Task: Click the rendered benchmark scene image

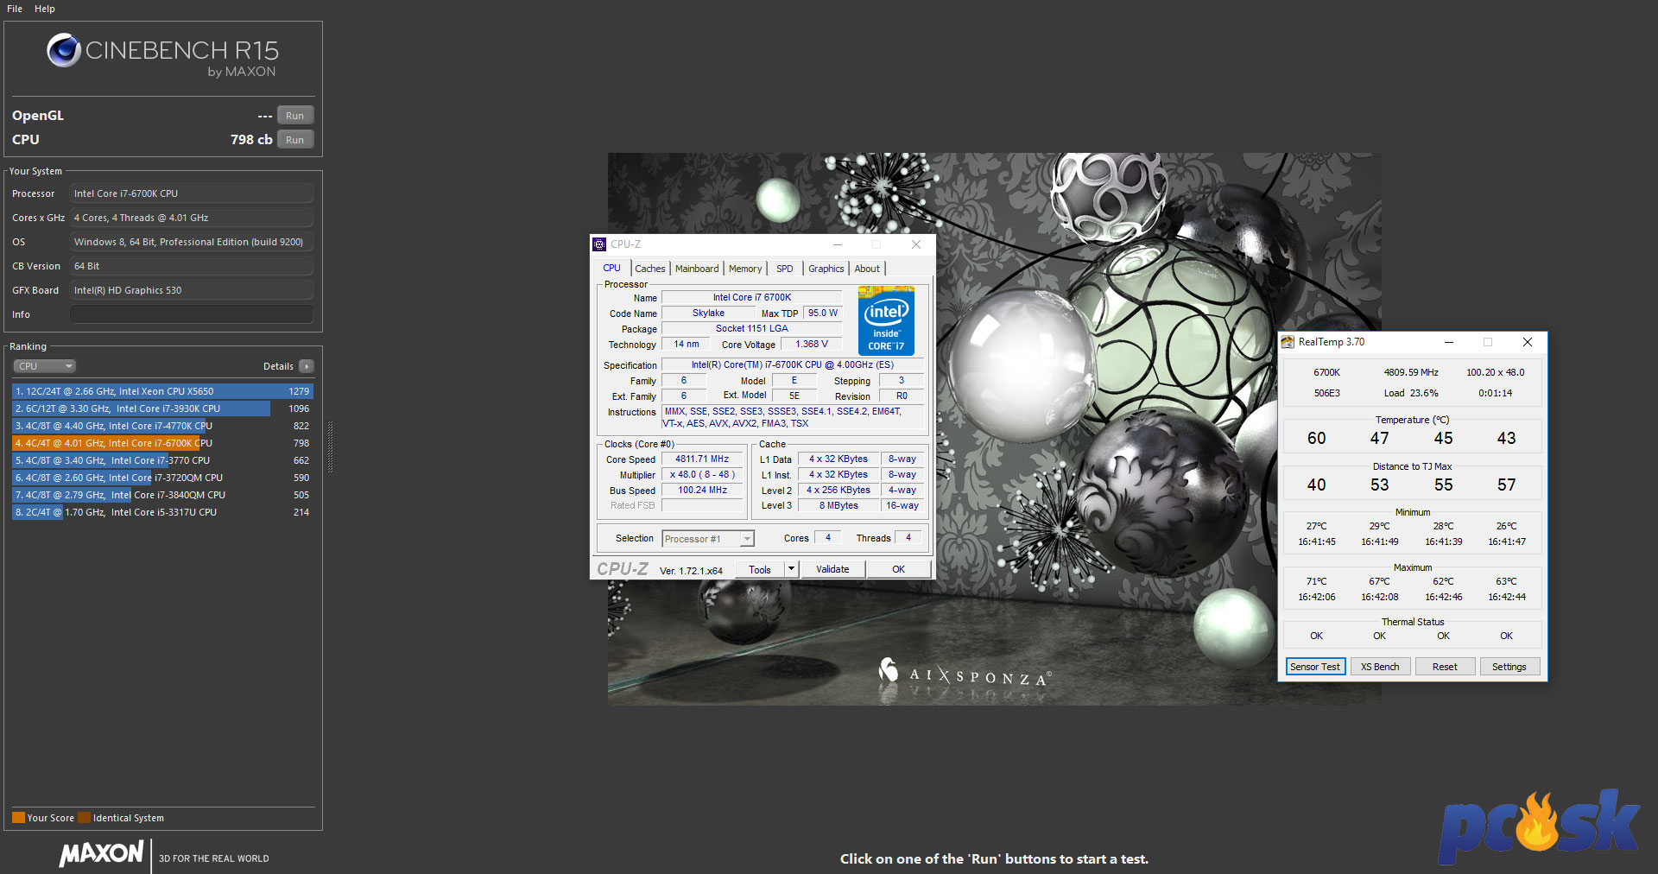Action: pyautogui.click(x=993, y=429)
